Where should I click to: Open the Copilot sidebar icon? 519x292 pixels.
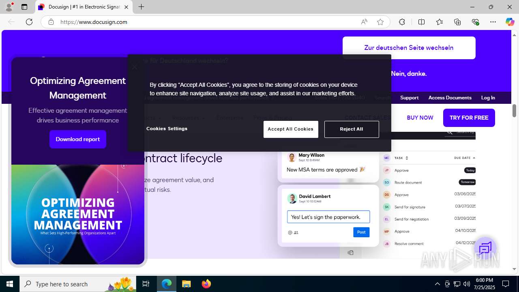(510, 22)
